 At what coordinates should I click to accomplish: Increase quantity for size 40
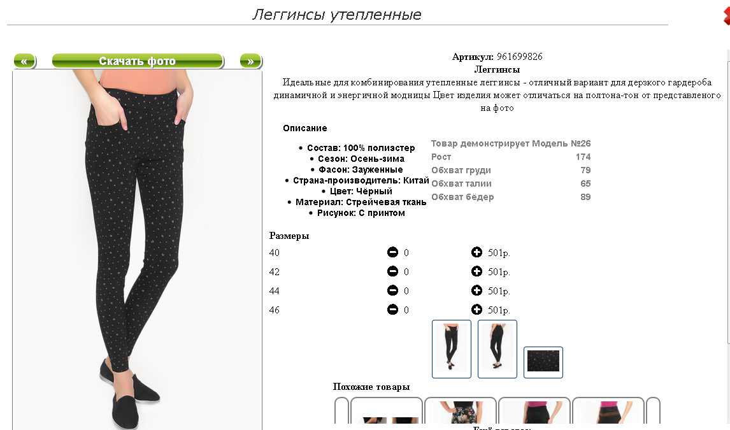(x=476, y=252)
